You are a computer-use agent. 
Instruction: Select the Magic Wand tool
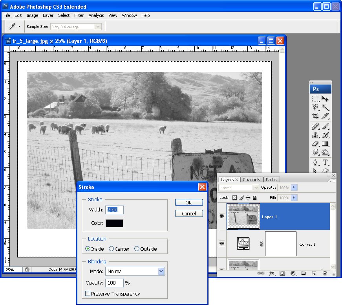pyautogui.click(x=325, y=107)
